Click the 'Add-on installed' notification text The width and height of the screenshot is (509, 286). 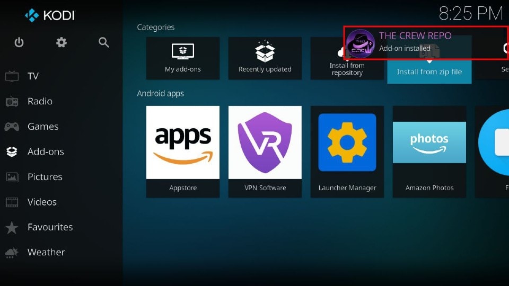tap(405, 48)
